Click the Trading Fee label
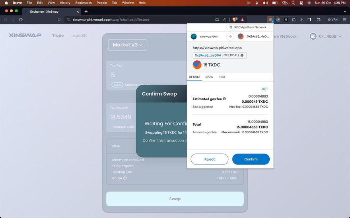 (122, 172)
